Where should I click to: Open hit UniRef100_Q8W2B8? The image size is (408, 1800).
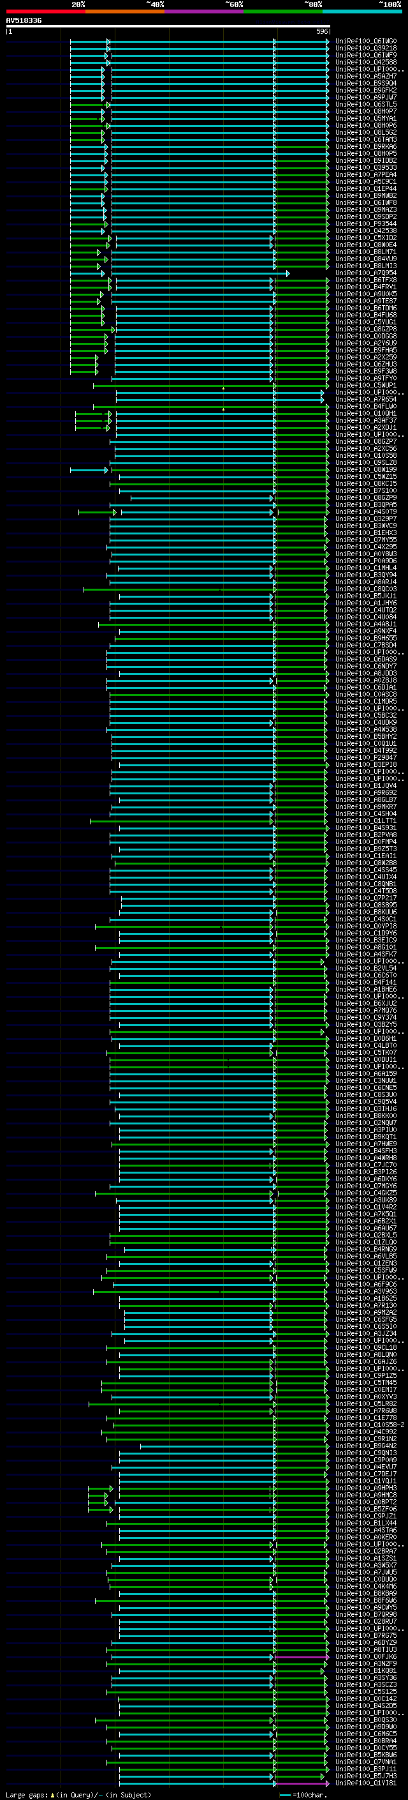click(366, 863)
